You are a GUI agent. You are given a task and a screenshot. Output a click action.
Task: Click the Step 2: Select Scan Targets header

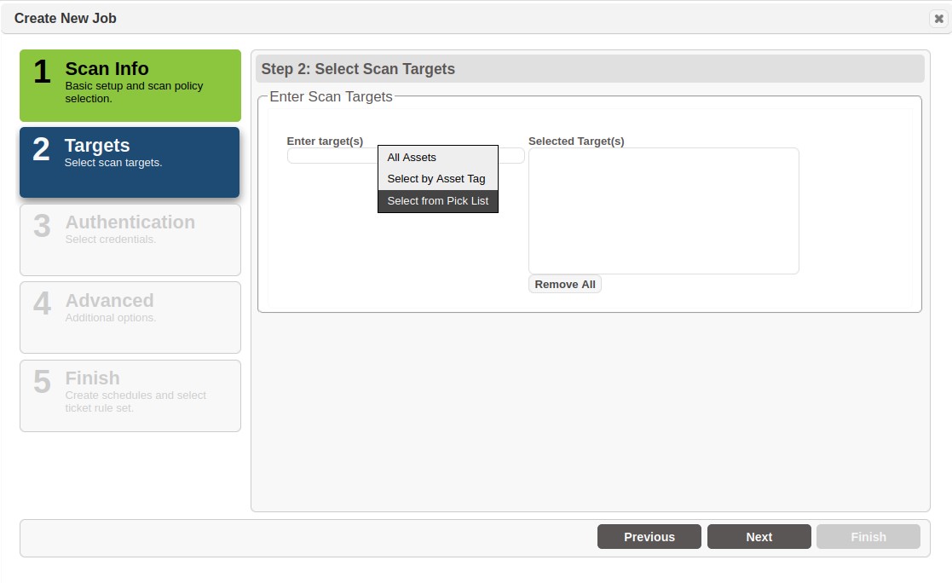pyautogui.click(x=358, y=69)
